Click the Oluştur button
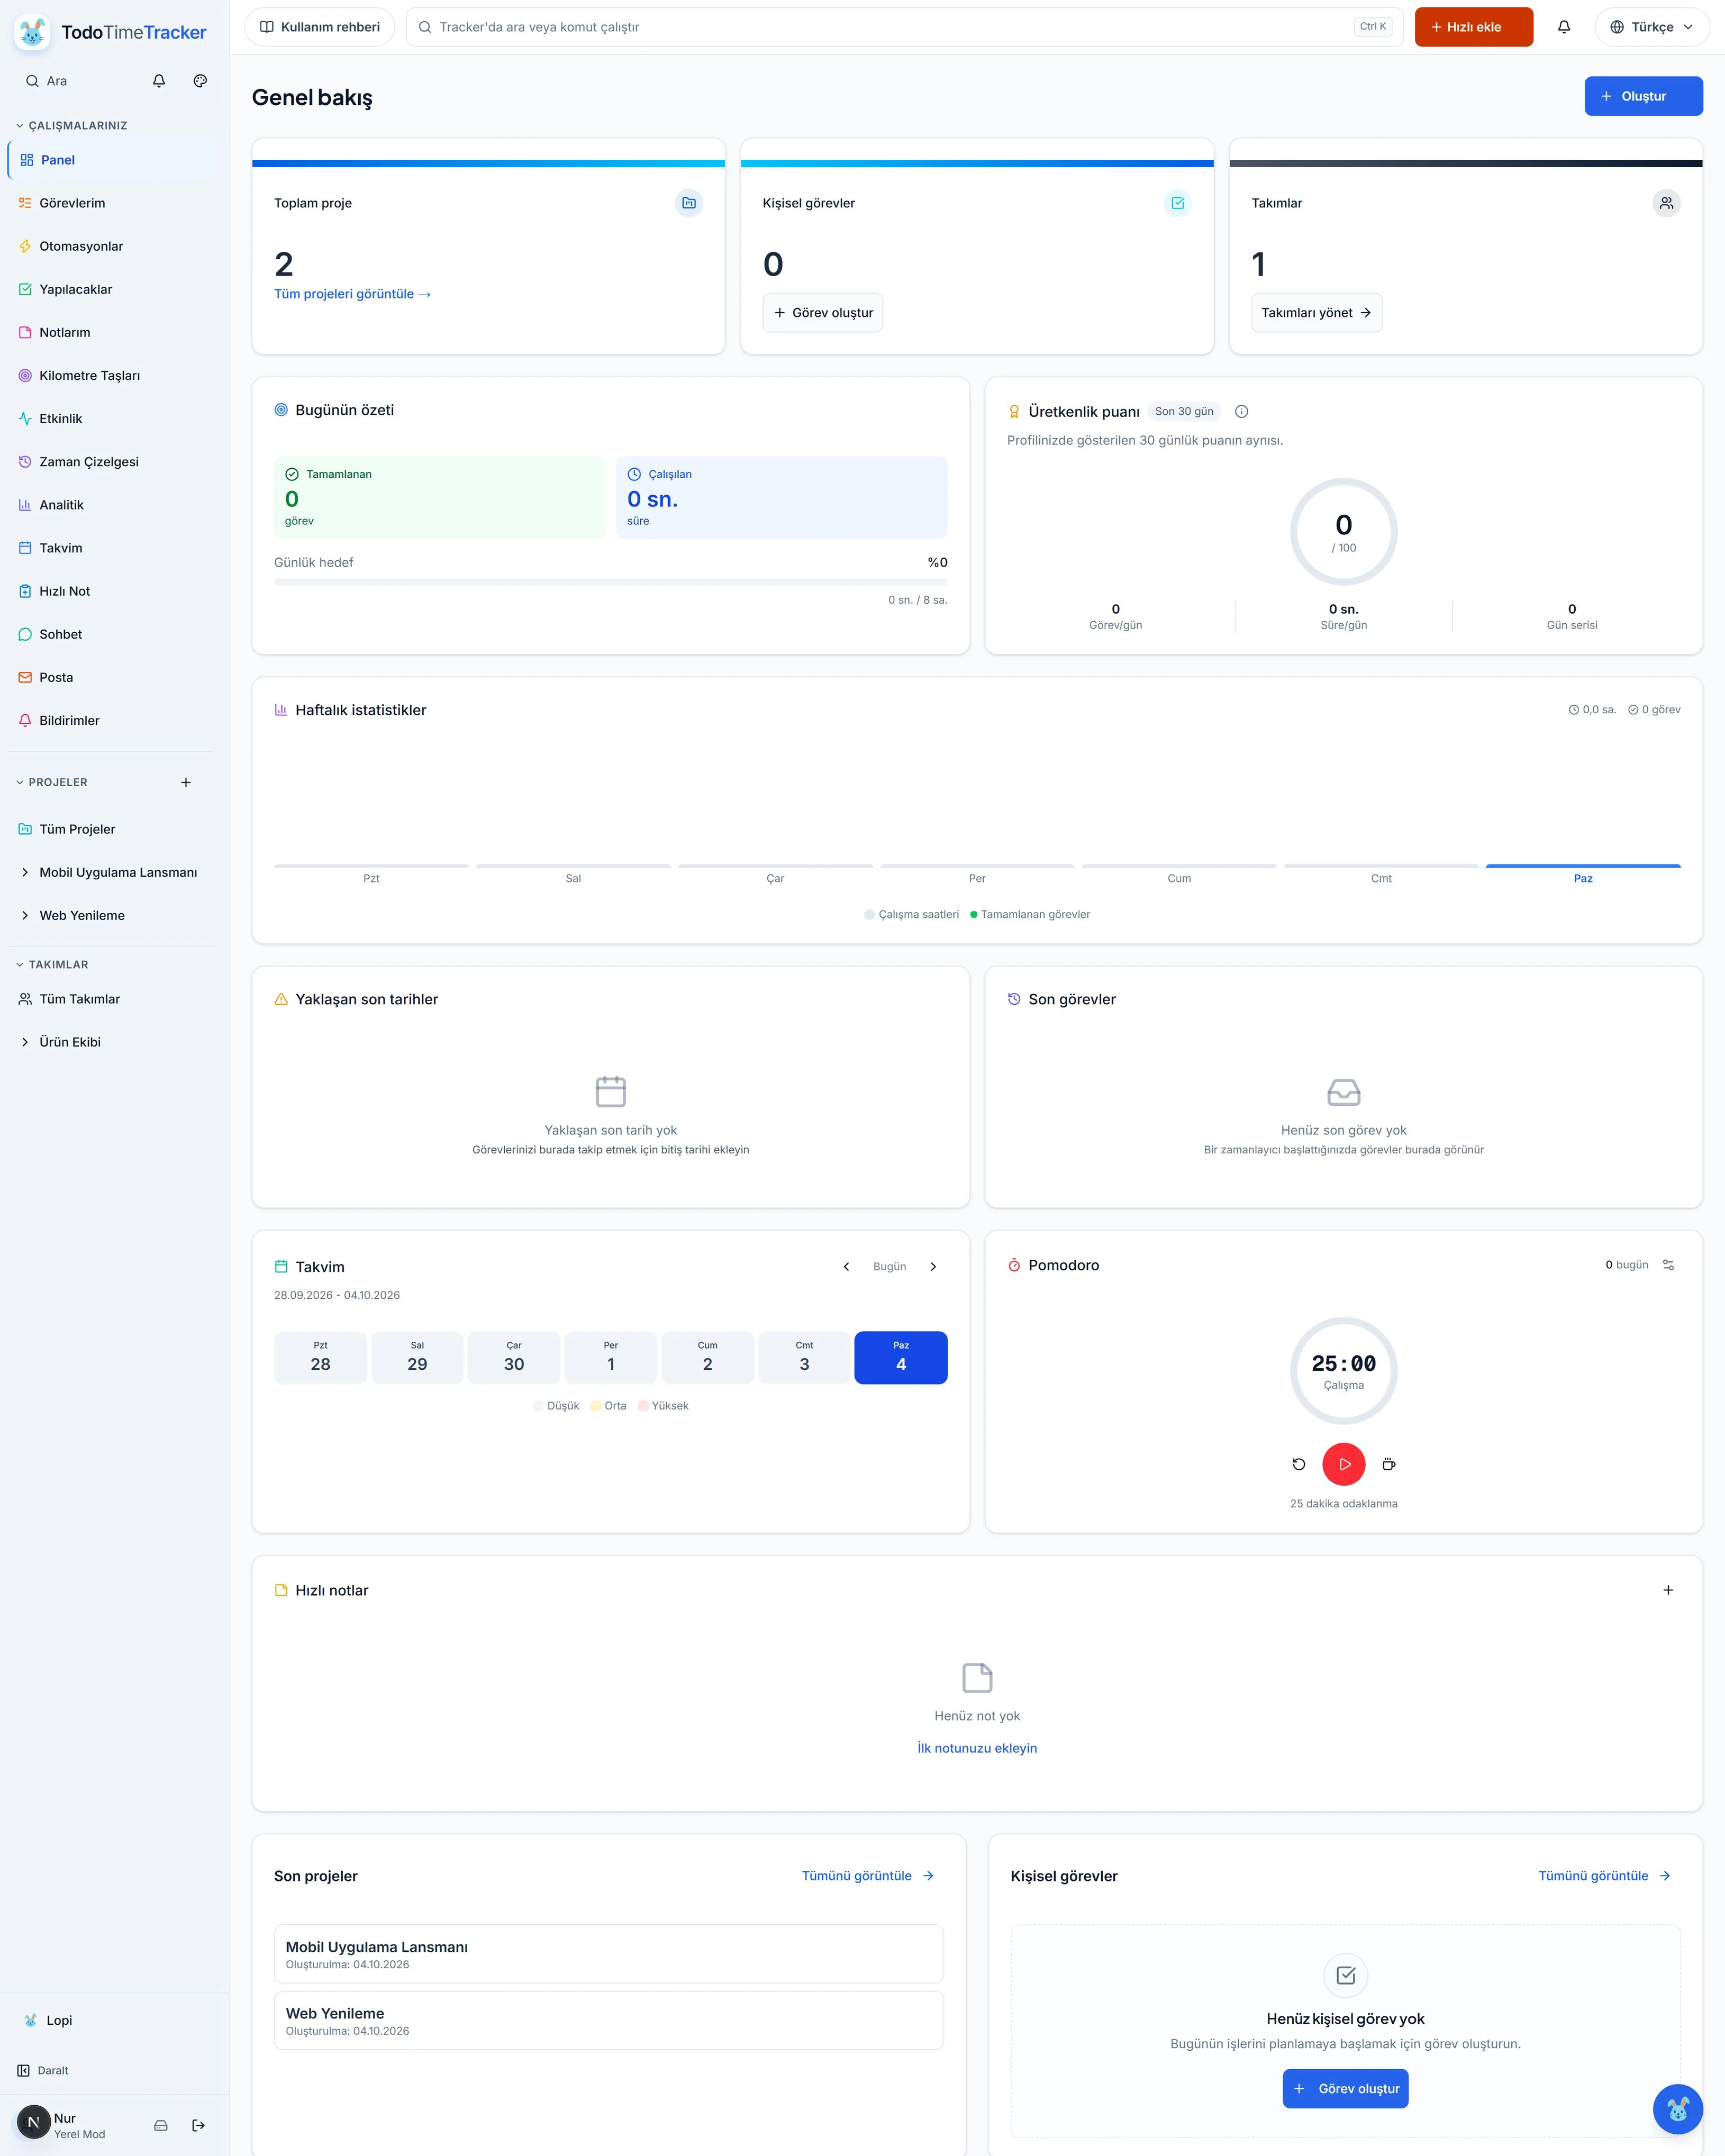Viewport: 1725px width, 2156px height. point(1643,96)
